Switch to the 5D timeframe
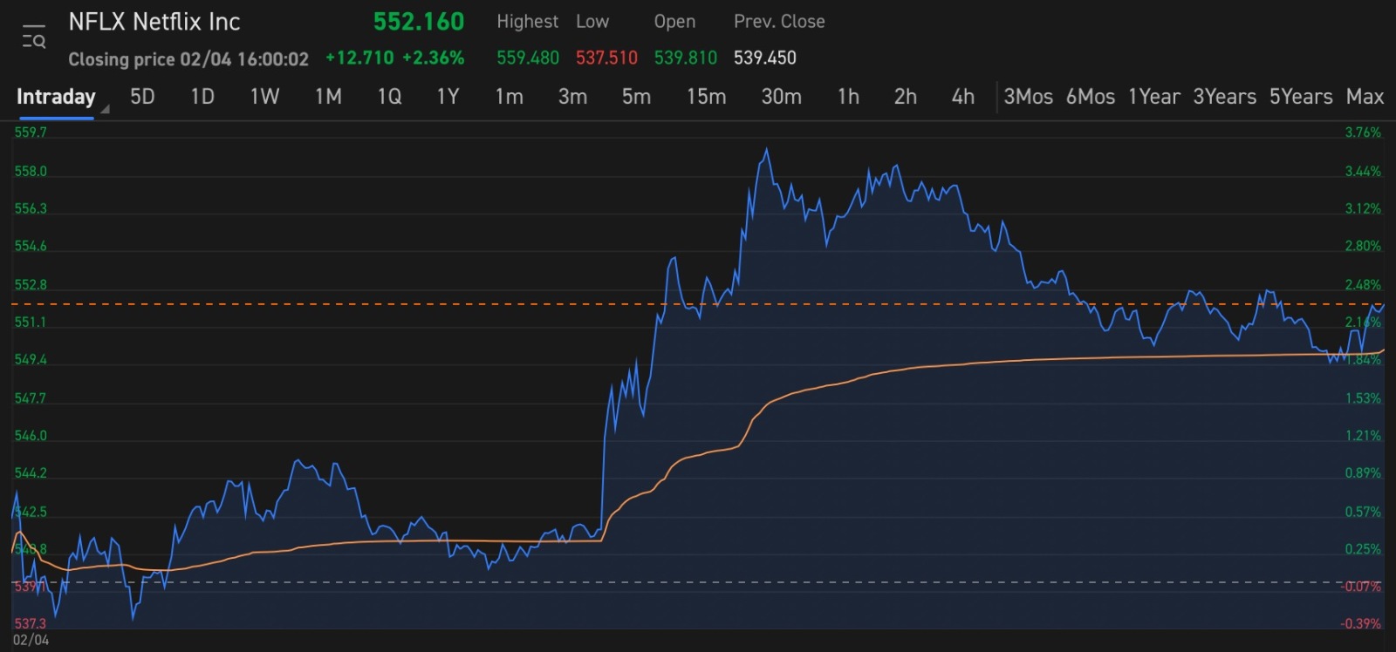The height and width of the screenshot is (652, 1396). tap(142, 97)
